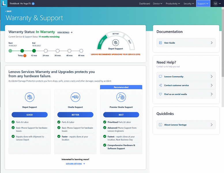Click the Lenovo Community chevron arrow
Screen dimensions: 224x173
coord(212,76)
